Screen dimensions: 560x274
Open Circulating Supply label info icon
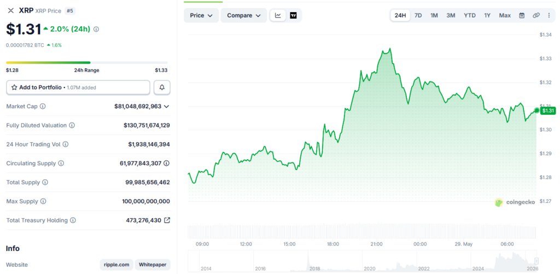point(61,164)
